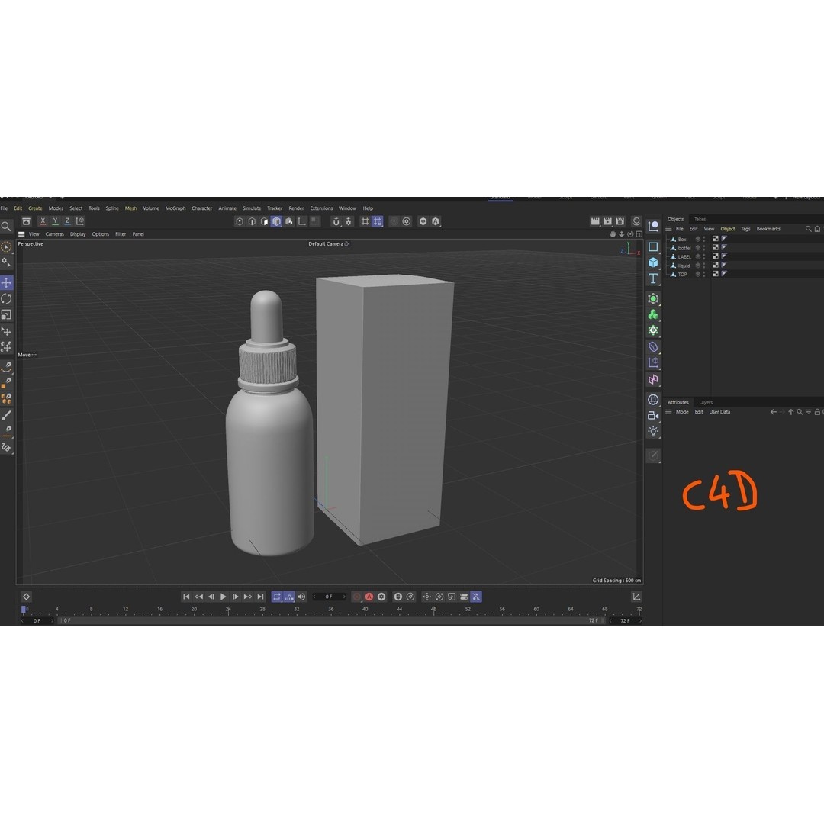
Task: Go to start of animation
Action: pos(186,597)
